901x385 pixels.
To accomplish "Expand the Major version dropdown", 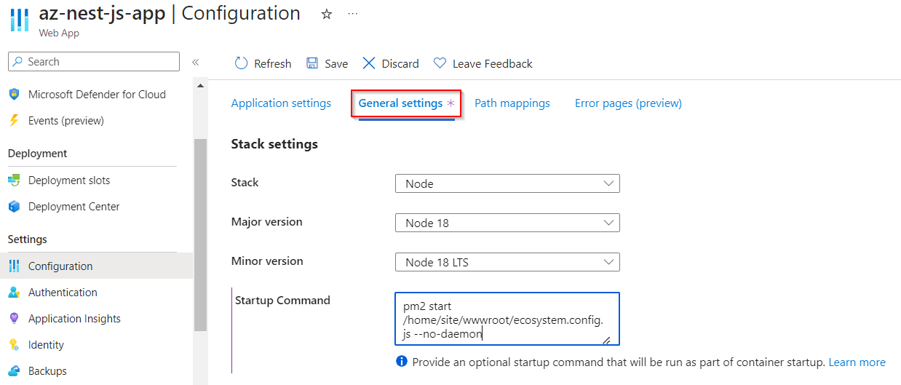I will click(x=507, y=223).
